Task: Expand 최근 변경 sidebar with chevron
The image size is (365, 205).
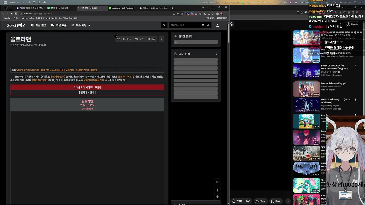Action: [x=217, y=54]
